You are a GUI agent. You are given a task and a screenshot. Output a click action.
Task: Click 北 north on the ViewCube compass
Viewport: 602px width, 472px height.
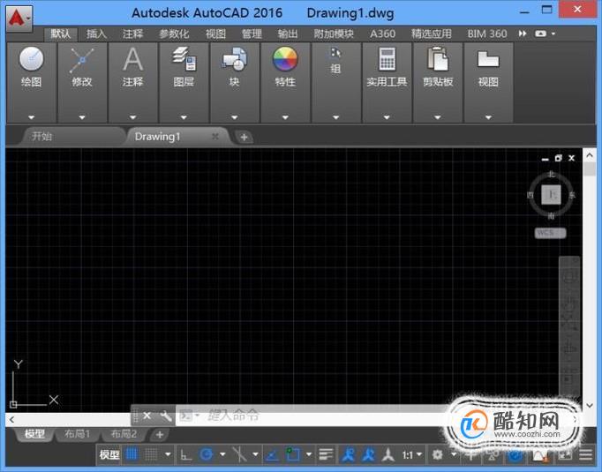coord(552,174)
